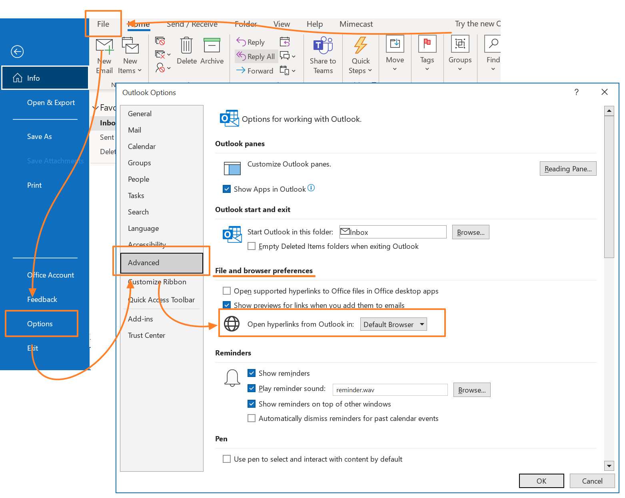Click Browse... next to Inbox folder
This screenshot has width=625, height=498.
(471, 232)
